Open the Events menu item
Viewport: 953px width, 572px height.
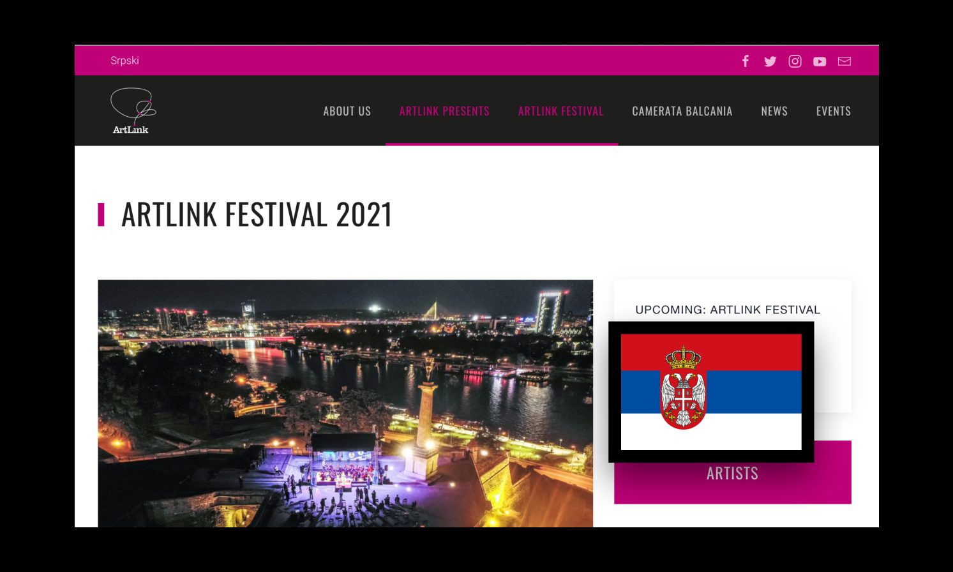point(834,111)
